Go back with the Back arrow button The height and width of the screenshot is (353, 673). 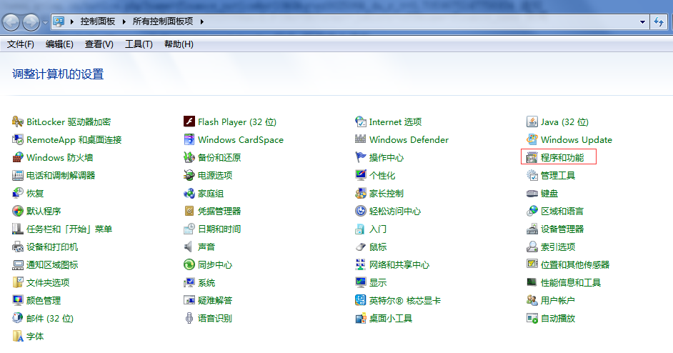click(11, 22)
